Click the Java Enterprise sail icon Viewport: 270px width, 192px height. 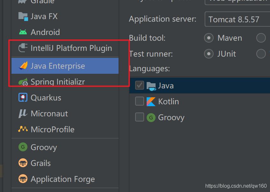click(23, 66)
